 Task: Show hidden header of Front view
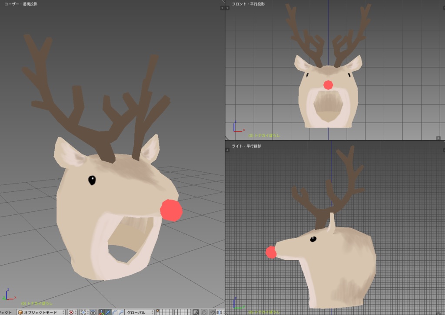click(x=438, y=138)
